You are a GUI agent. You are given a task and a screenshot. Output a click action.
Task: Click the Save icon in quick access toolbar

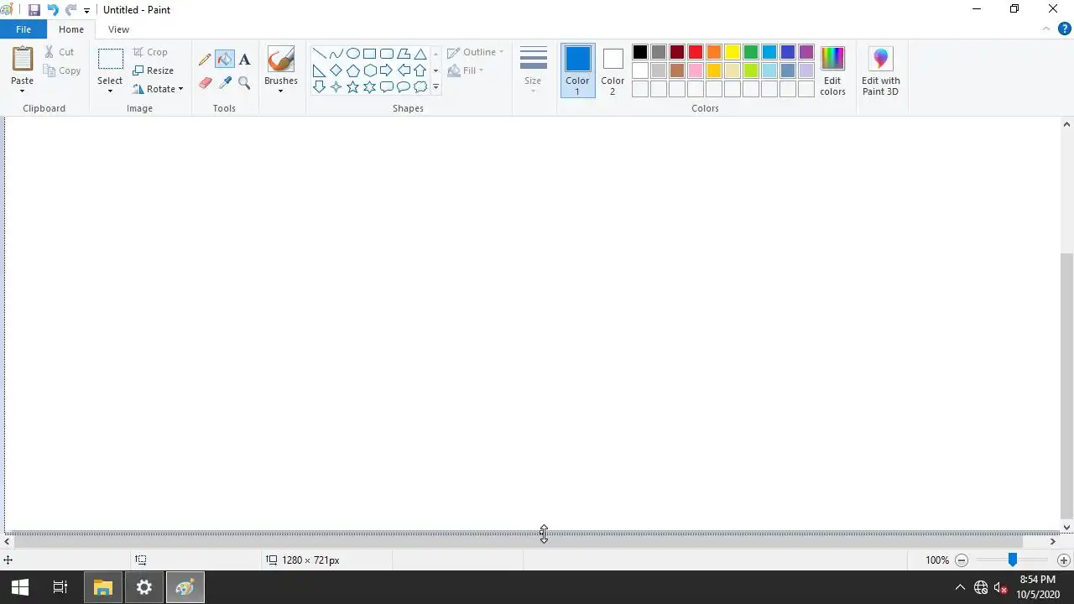tap(34, 10)
